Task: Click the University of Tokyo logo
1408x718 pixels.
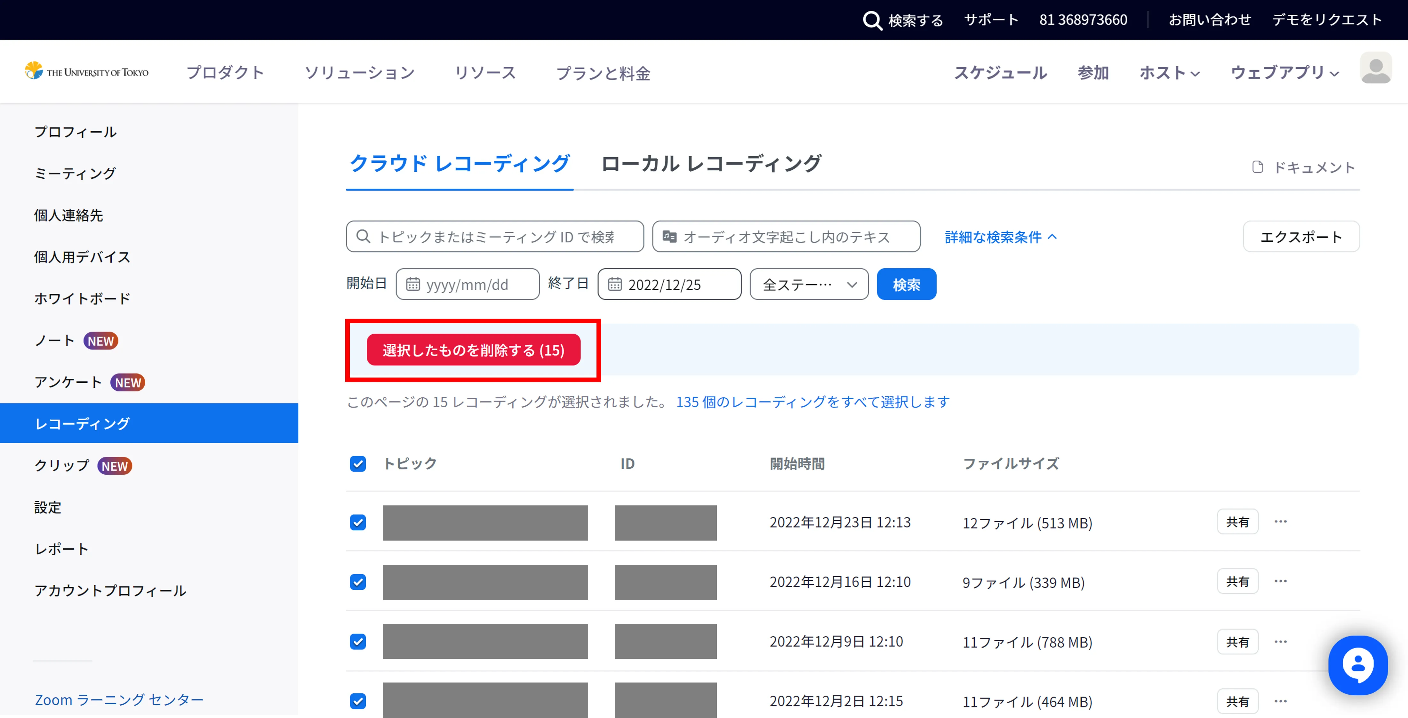Action: [x=87, y=72]
